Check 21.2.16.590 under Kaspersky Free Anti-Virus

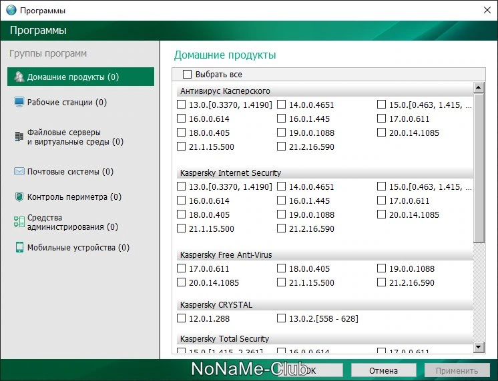pyautogui.click(x=381, y=282)
